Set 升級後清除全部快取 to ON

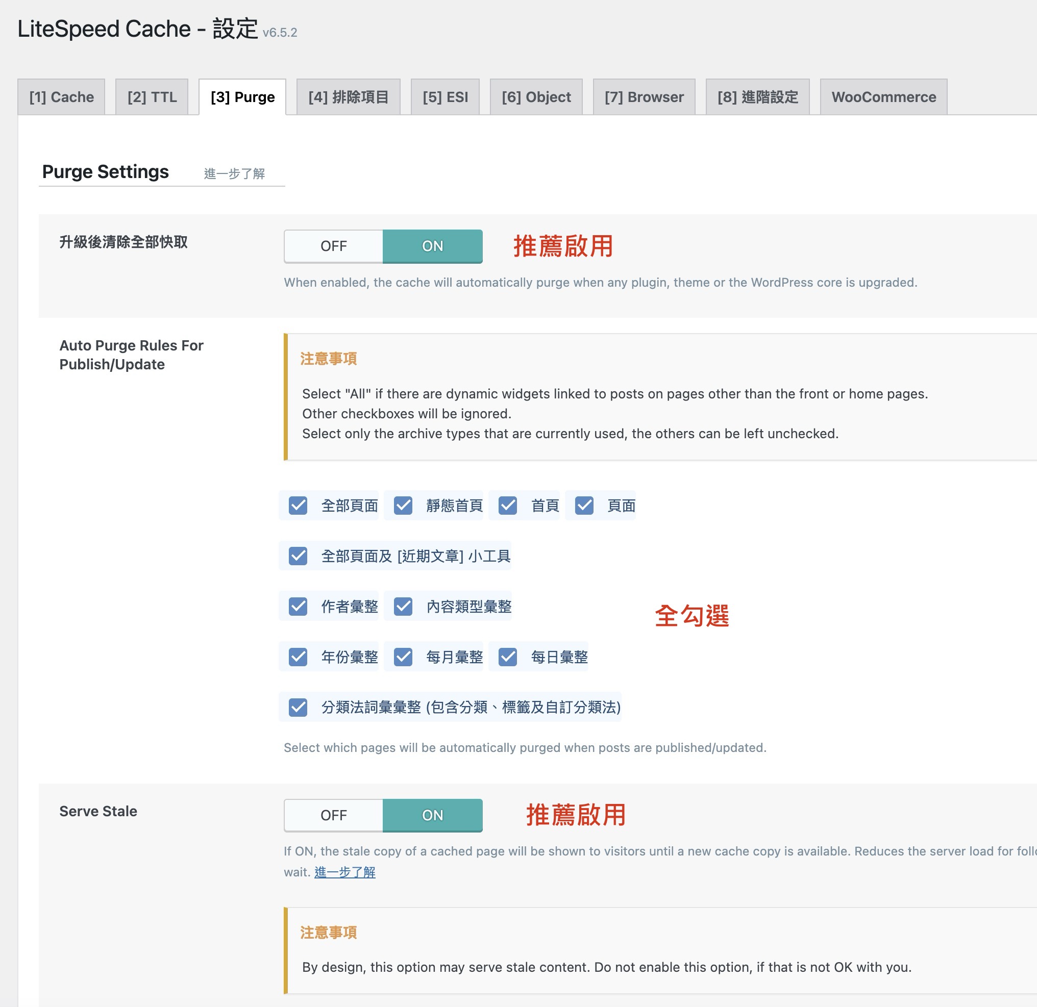pyautogui.click(x=432, y=246)
